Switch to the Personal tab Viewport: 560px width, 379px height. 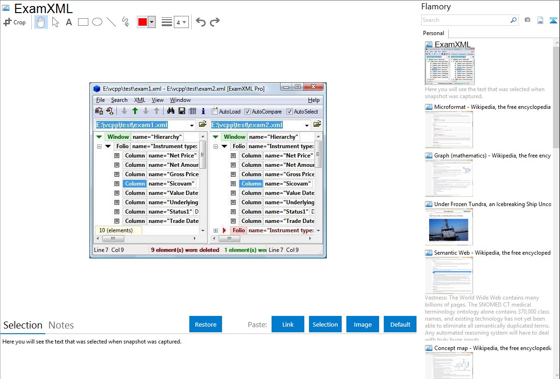click(434, 33)
